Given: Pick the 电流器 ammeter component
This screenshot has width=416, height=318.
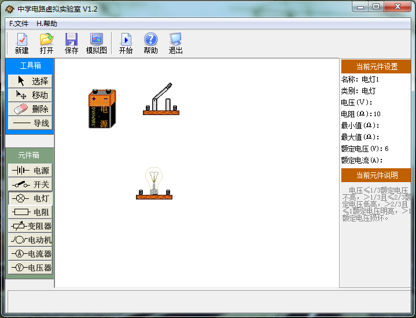Looking at the screenshot, I should tap(31, 254).
